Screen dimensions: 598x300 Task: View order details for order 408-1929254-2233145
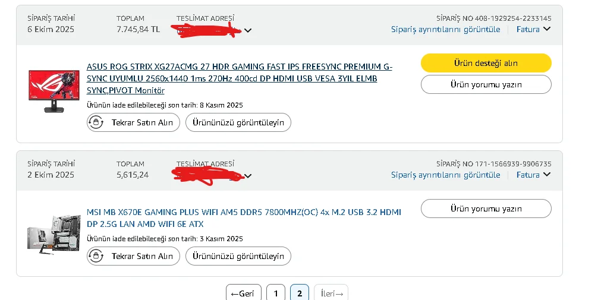click(x=445, y=29)
